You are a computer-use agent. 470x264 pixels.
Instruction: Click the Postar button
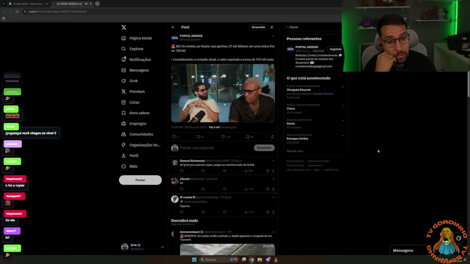pyautogui.click(x=140, y=180)
